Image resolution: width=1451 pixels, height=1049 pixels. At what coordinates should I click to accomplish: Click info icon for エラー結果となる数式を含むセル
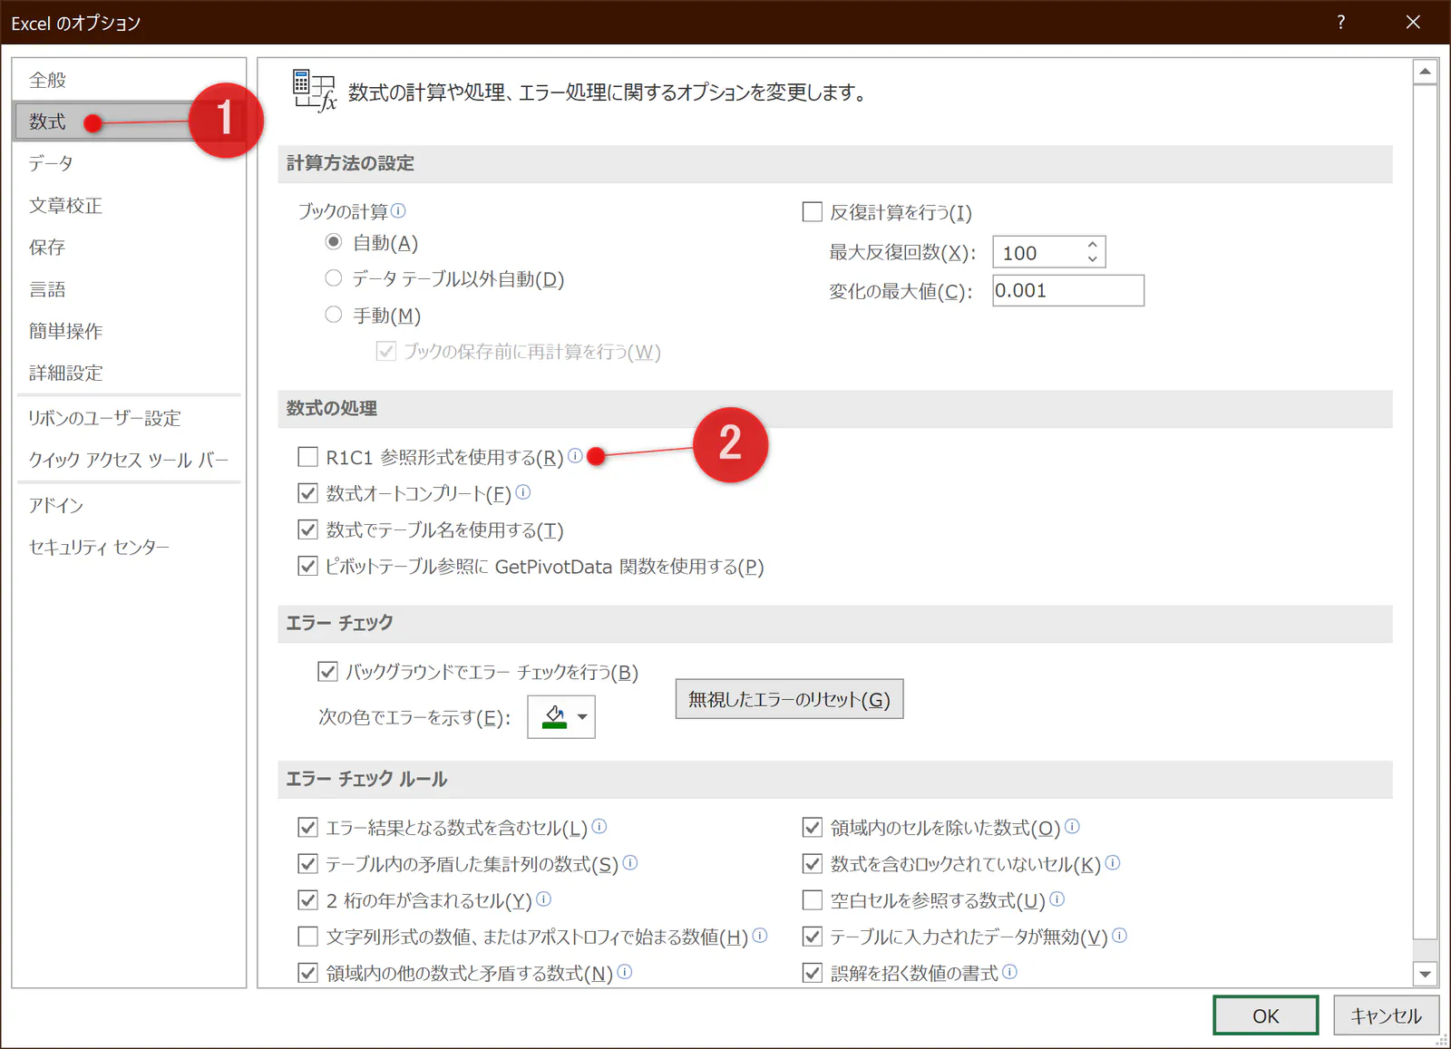tap(599, 826)
